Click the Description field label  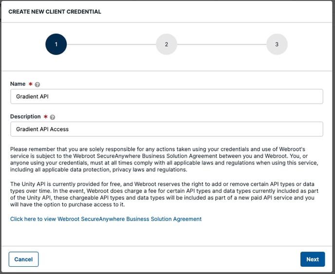pyautogui.click(x=25, y=117)
